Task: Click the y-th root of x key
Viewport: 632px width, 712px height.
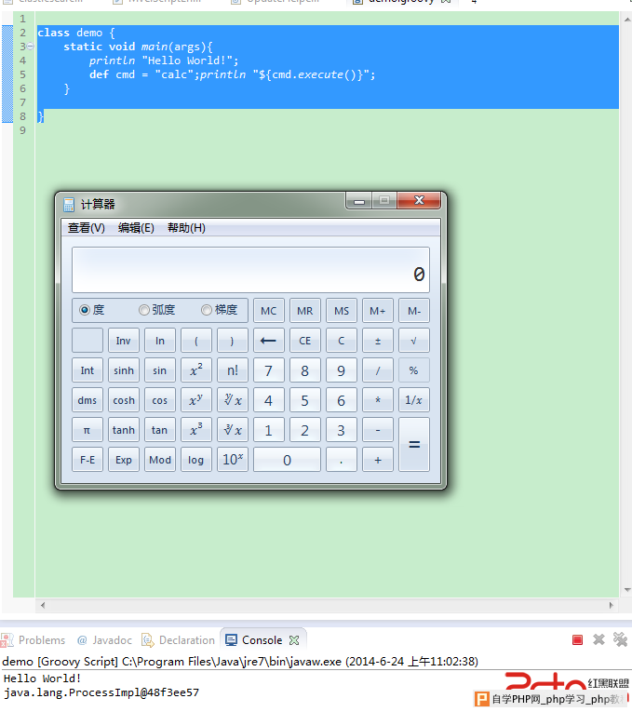Action: coord(233,400)
